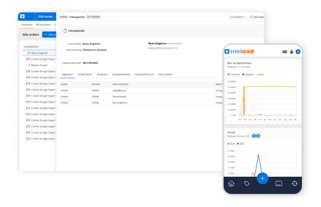Tap the home icon in bottom navigation

click(x=231, y=184)
